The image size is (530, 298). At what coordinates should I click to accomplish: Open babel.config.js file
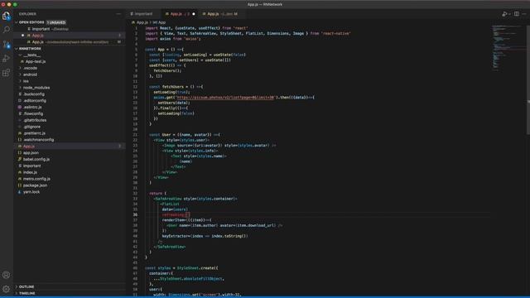36,159
